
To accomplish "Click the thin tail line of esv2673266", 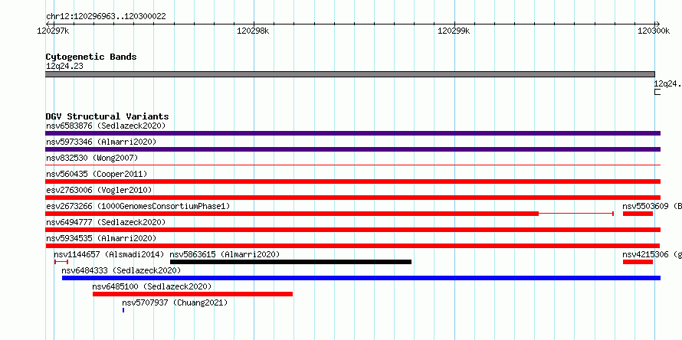I will (x=576, y=214).
